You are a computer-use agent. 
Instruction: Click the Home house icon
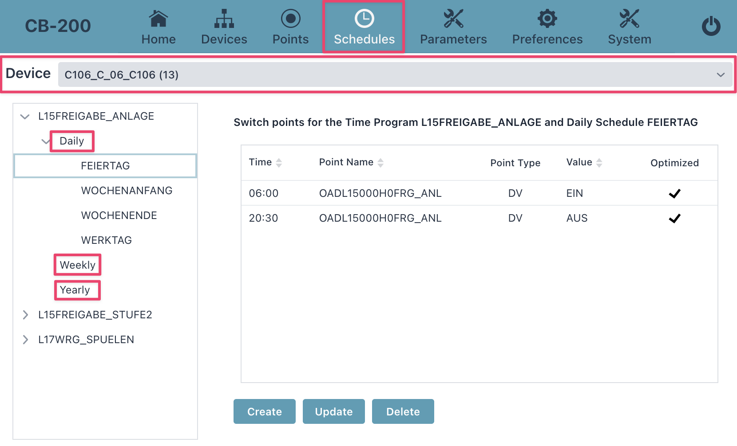tap(158, 19)
